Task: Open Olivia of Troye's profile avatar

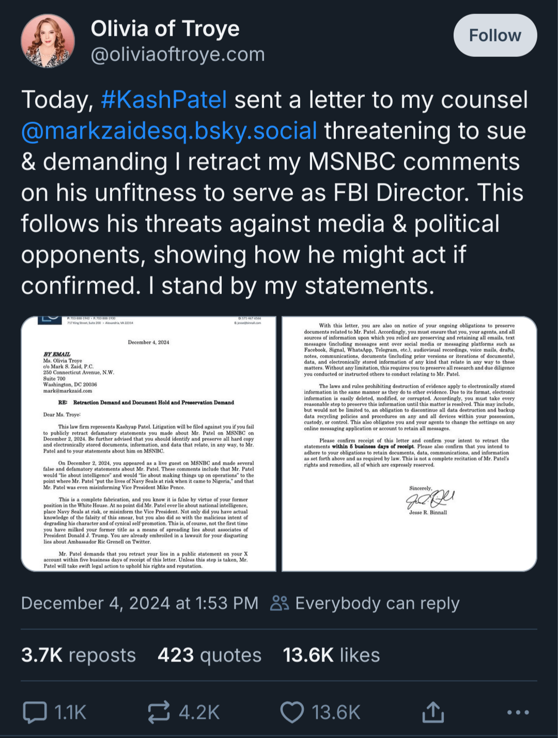Action: (x=48, y=41)
